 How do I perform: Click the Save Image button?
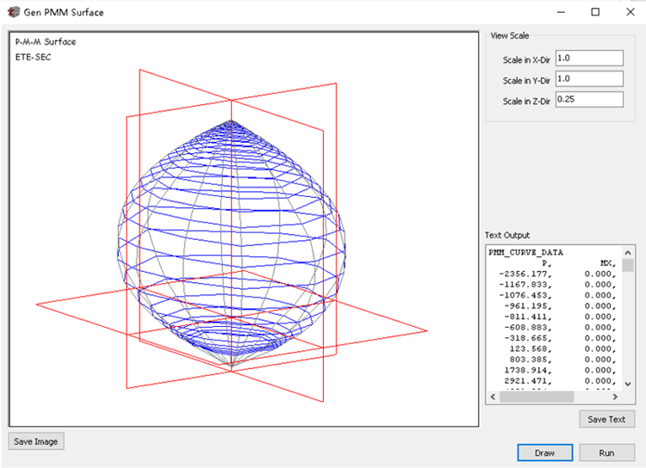pyautogui.click(x=36, y=441)
